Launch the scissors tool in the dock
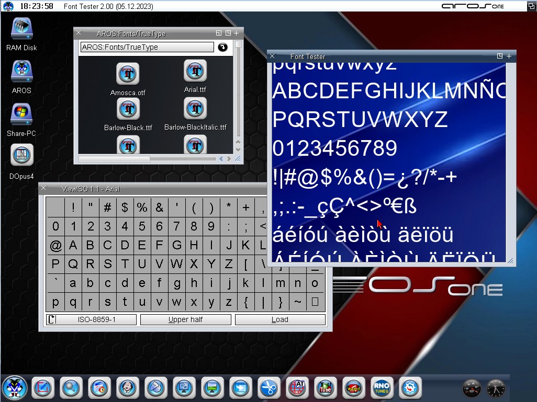 point(268,388)
